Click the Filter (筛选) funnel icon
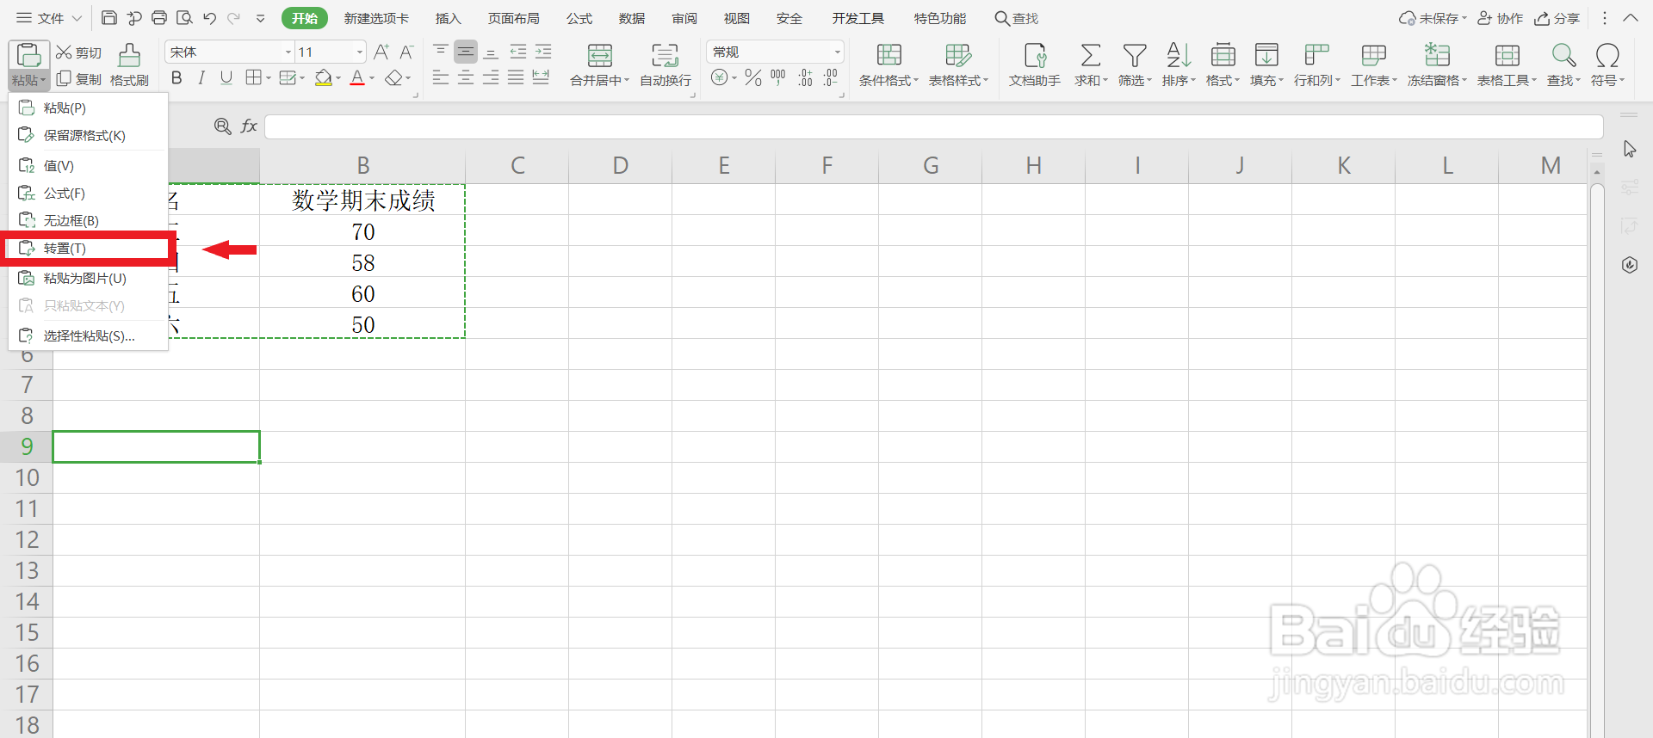 (1135, 55)
